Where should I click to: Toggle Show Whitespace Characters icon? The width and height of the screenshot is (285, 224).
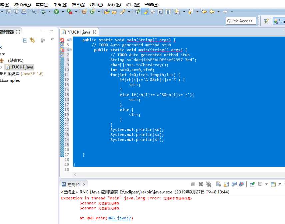click(x=168, y=12)
